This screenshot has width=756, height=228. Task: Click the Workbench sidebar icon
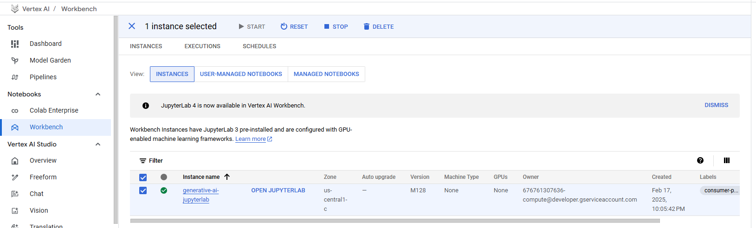pyautogui.click(x=15, y=127)
